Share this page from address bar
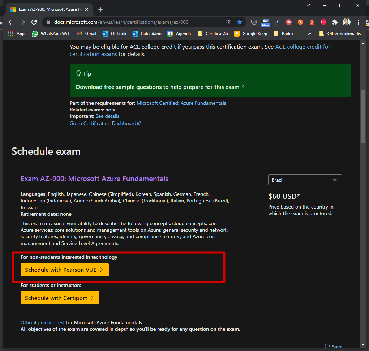The width and height of the screenshot is (369, 351). click(228, 22)
